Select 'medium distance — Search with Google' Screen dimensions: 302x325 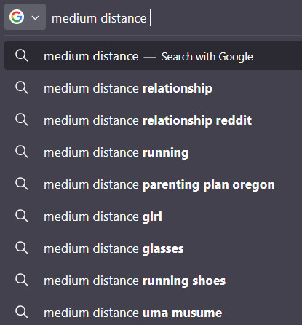click(153, 55)
